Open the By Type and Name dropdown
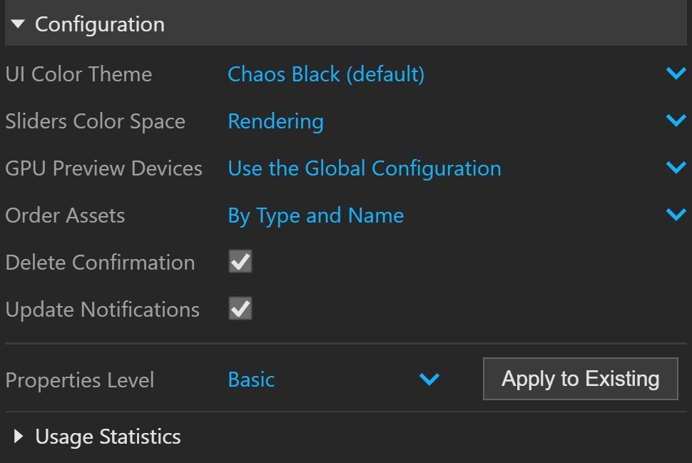This screenshot has height=463, width=692. 457,215
